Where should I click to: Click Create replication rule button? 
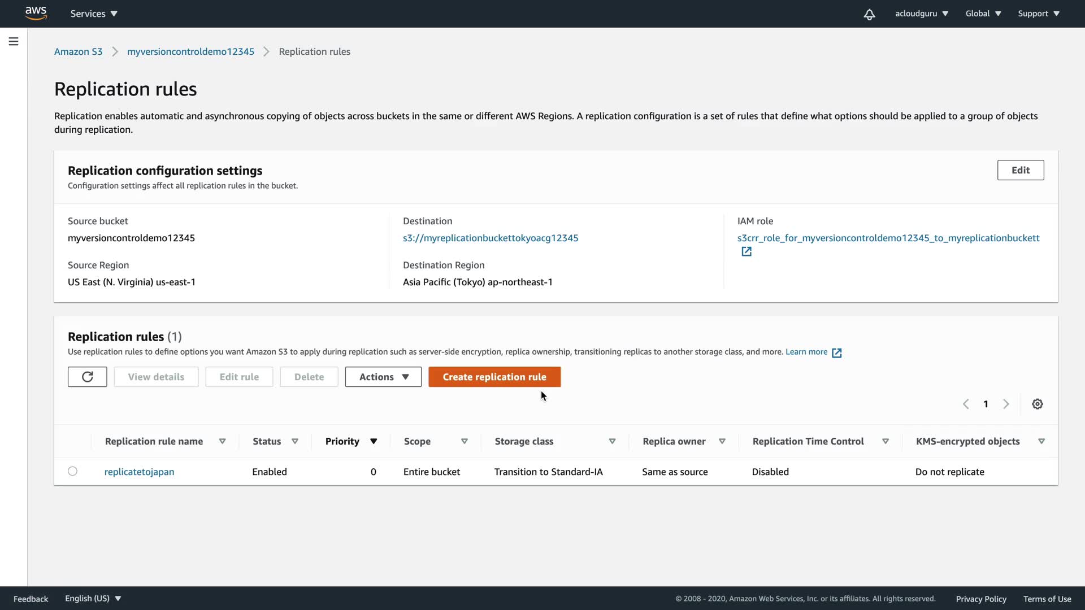(494, 377)
